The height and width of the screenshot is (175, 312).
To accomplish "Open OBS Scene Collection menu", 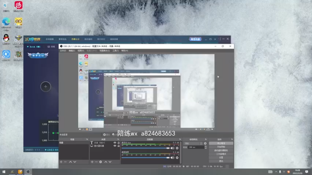I will click(105, 51).
